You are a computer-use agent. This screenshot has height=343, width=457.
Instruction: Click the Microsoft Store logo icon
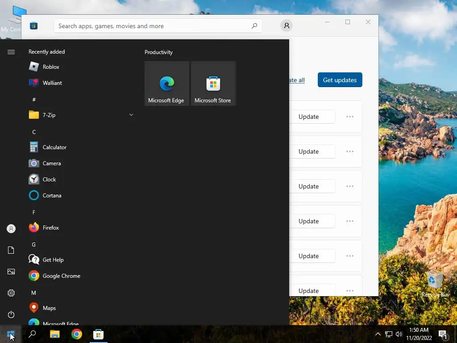33,26
